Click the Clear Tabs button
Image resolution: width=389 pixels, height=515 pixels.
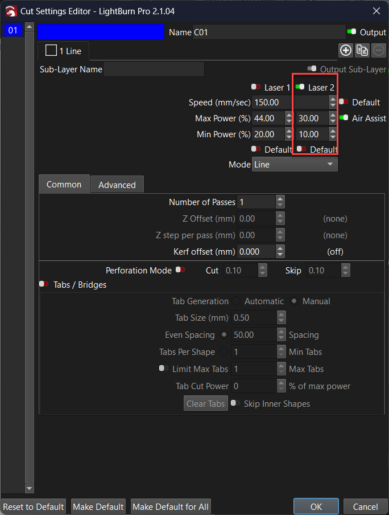(206, 403)
